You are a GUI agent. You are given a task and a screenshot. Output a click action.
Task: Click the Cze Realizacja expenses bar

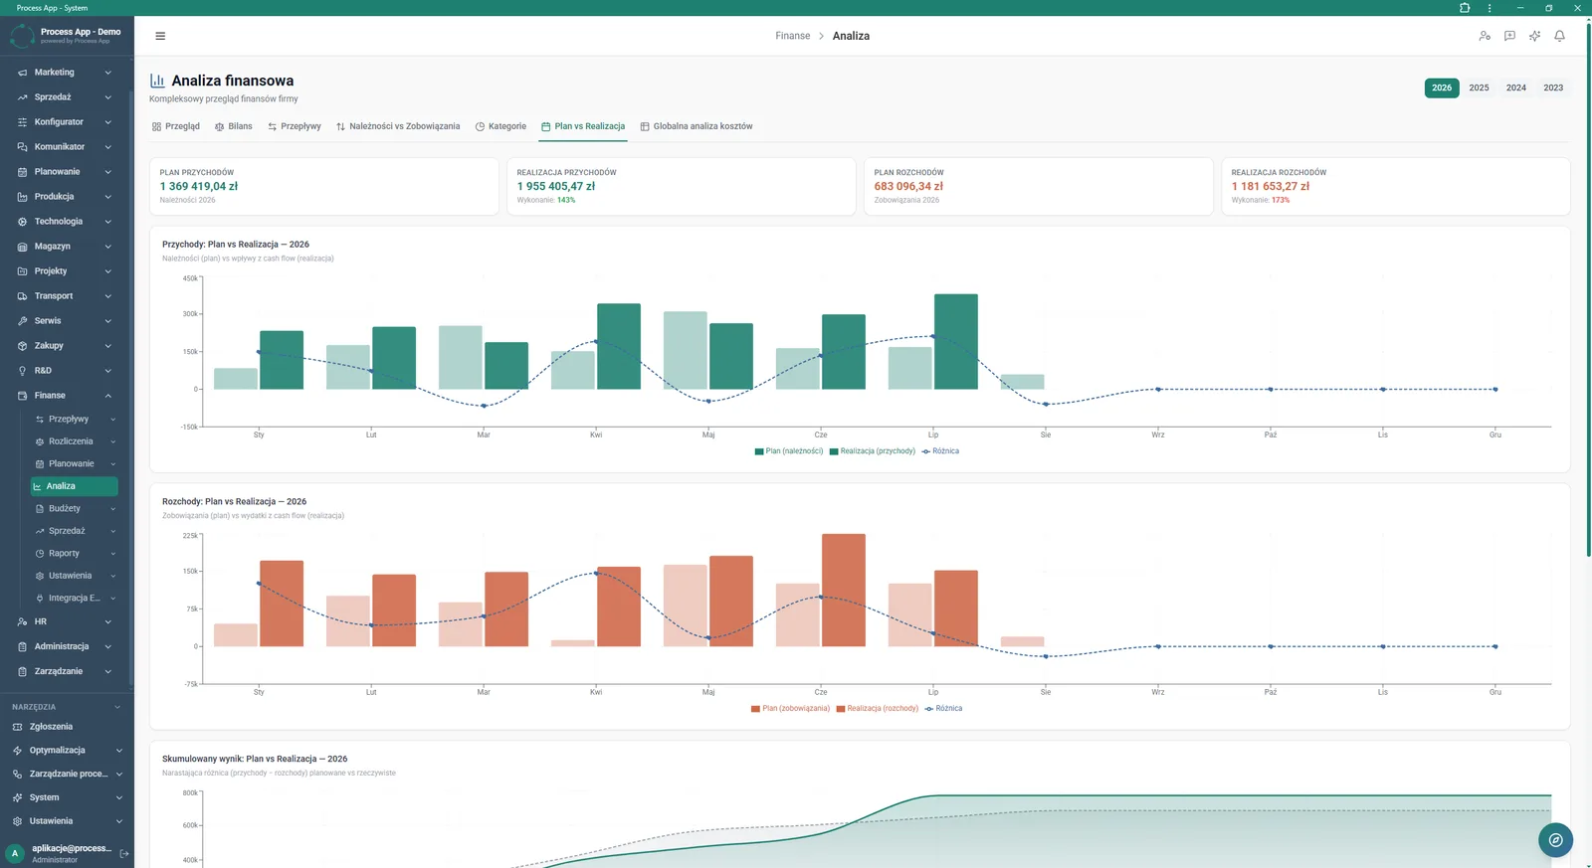[x=844, y=591]
